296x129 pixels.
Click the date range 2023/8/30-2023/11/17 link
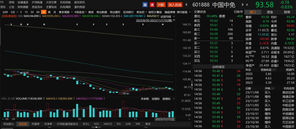(x=154, y=20)
